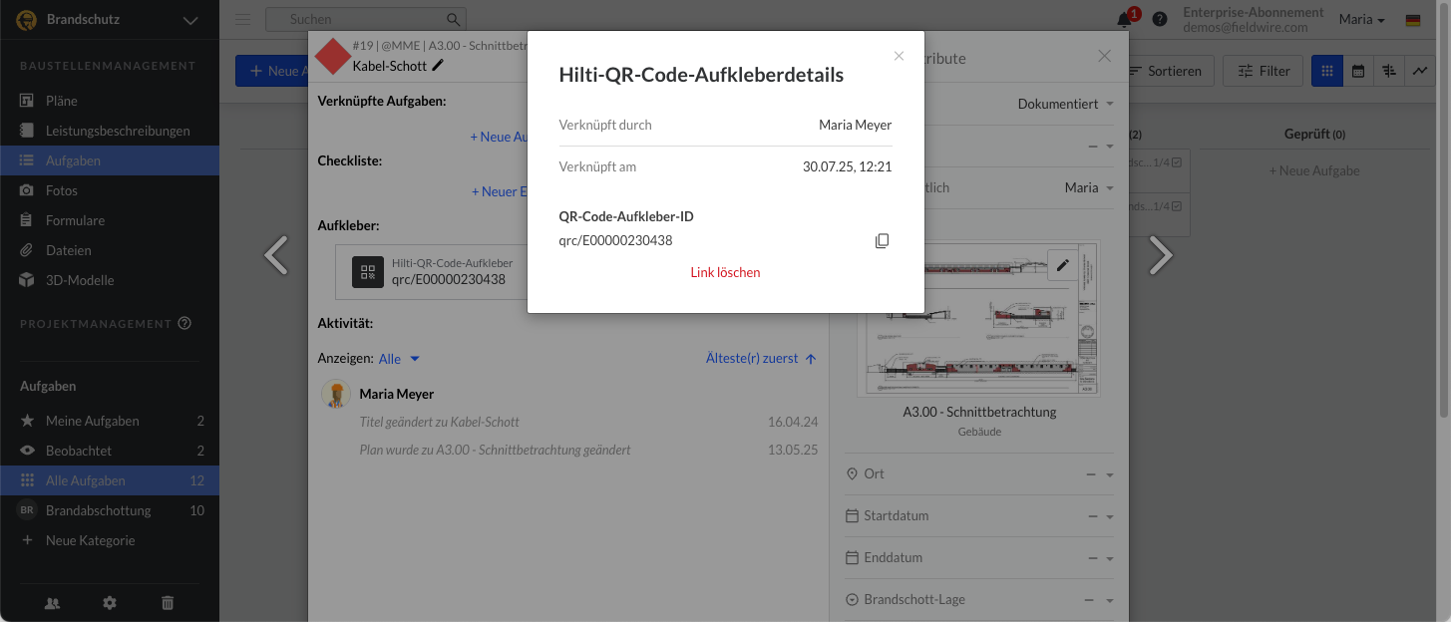Switch to the calendar view icon
The image size is (1451, 622).
click(1358, 71)
